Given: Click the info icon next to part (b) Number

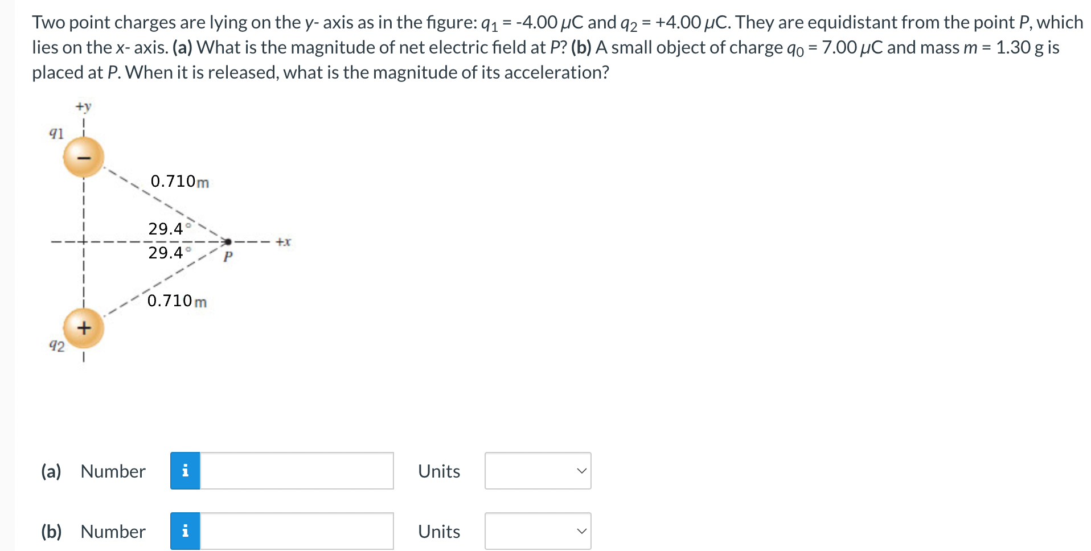Looking at the screenshot, I should click(184, 531).
